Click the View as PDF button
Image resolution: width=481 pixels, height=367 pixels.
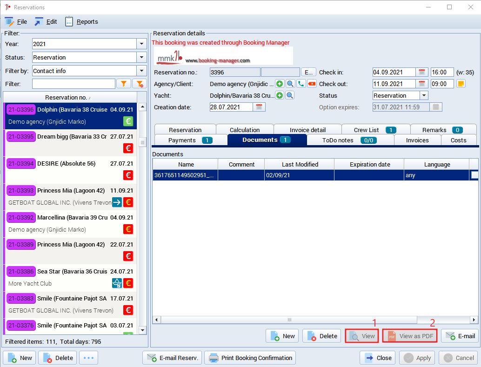410,336
